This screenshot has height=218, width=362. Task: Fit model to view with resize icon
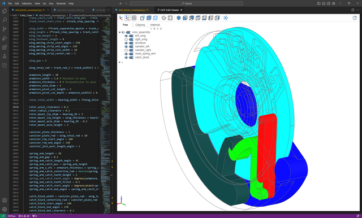pos(170,18)
